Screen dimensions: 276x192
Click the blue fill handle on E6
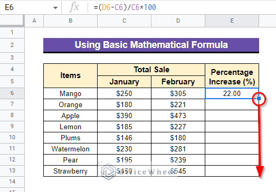(x=259, y=99)
